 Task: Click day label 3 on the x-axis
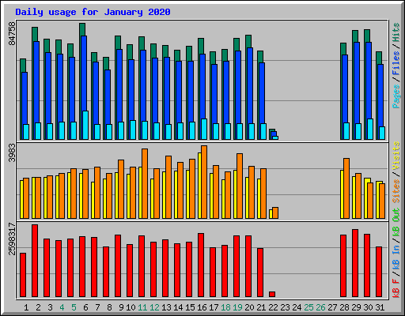50,307
